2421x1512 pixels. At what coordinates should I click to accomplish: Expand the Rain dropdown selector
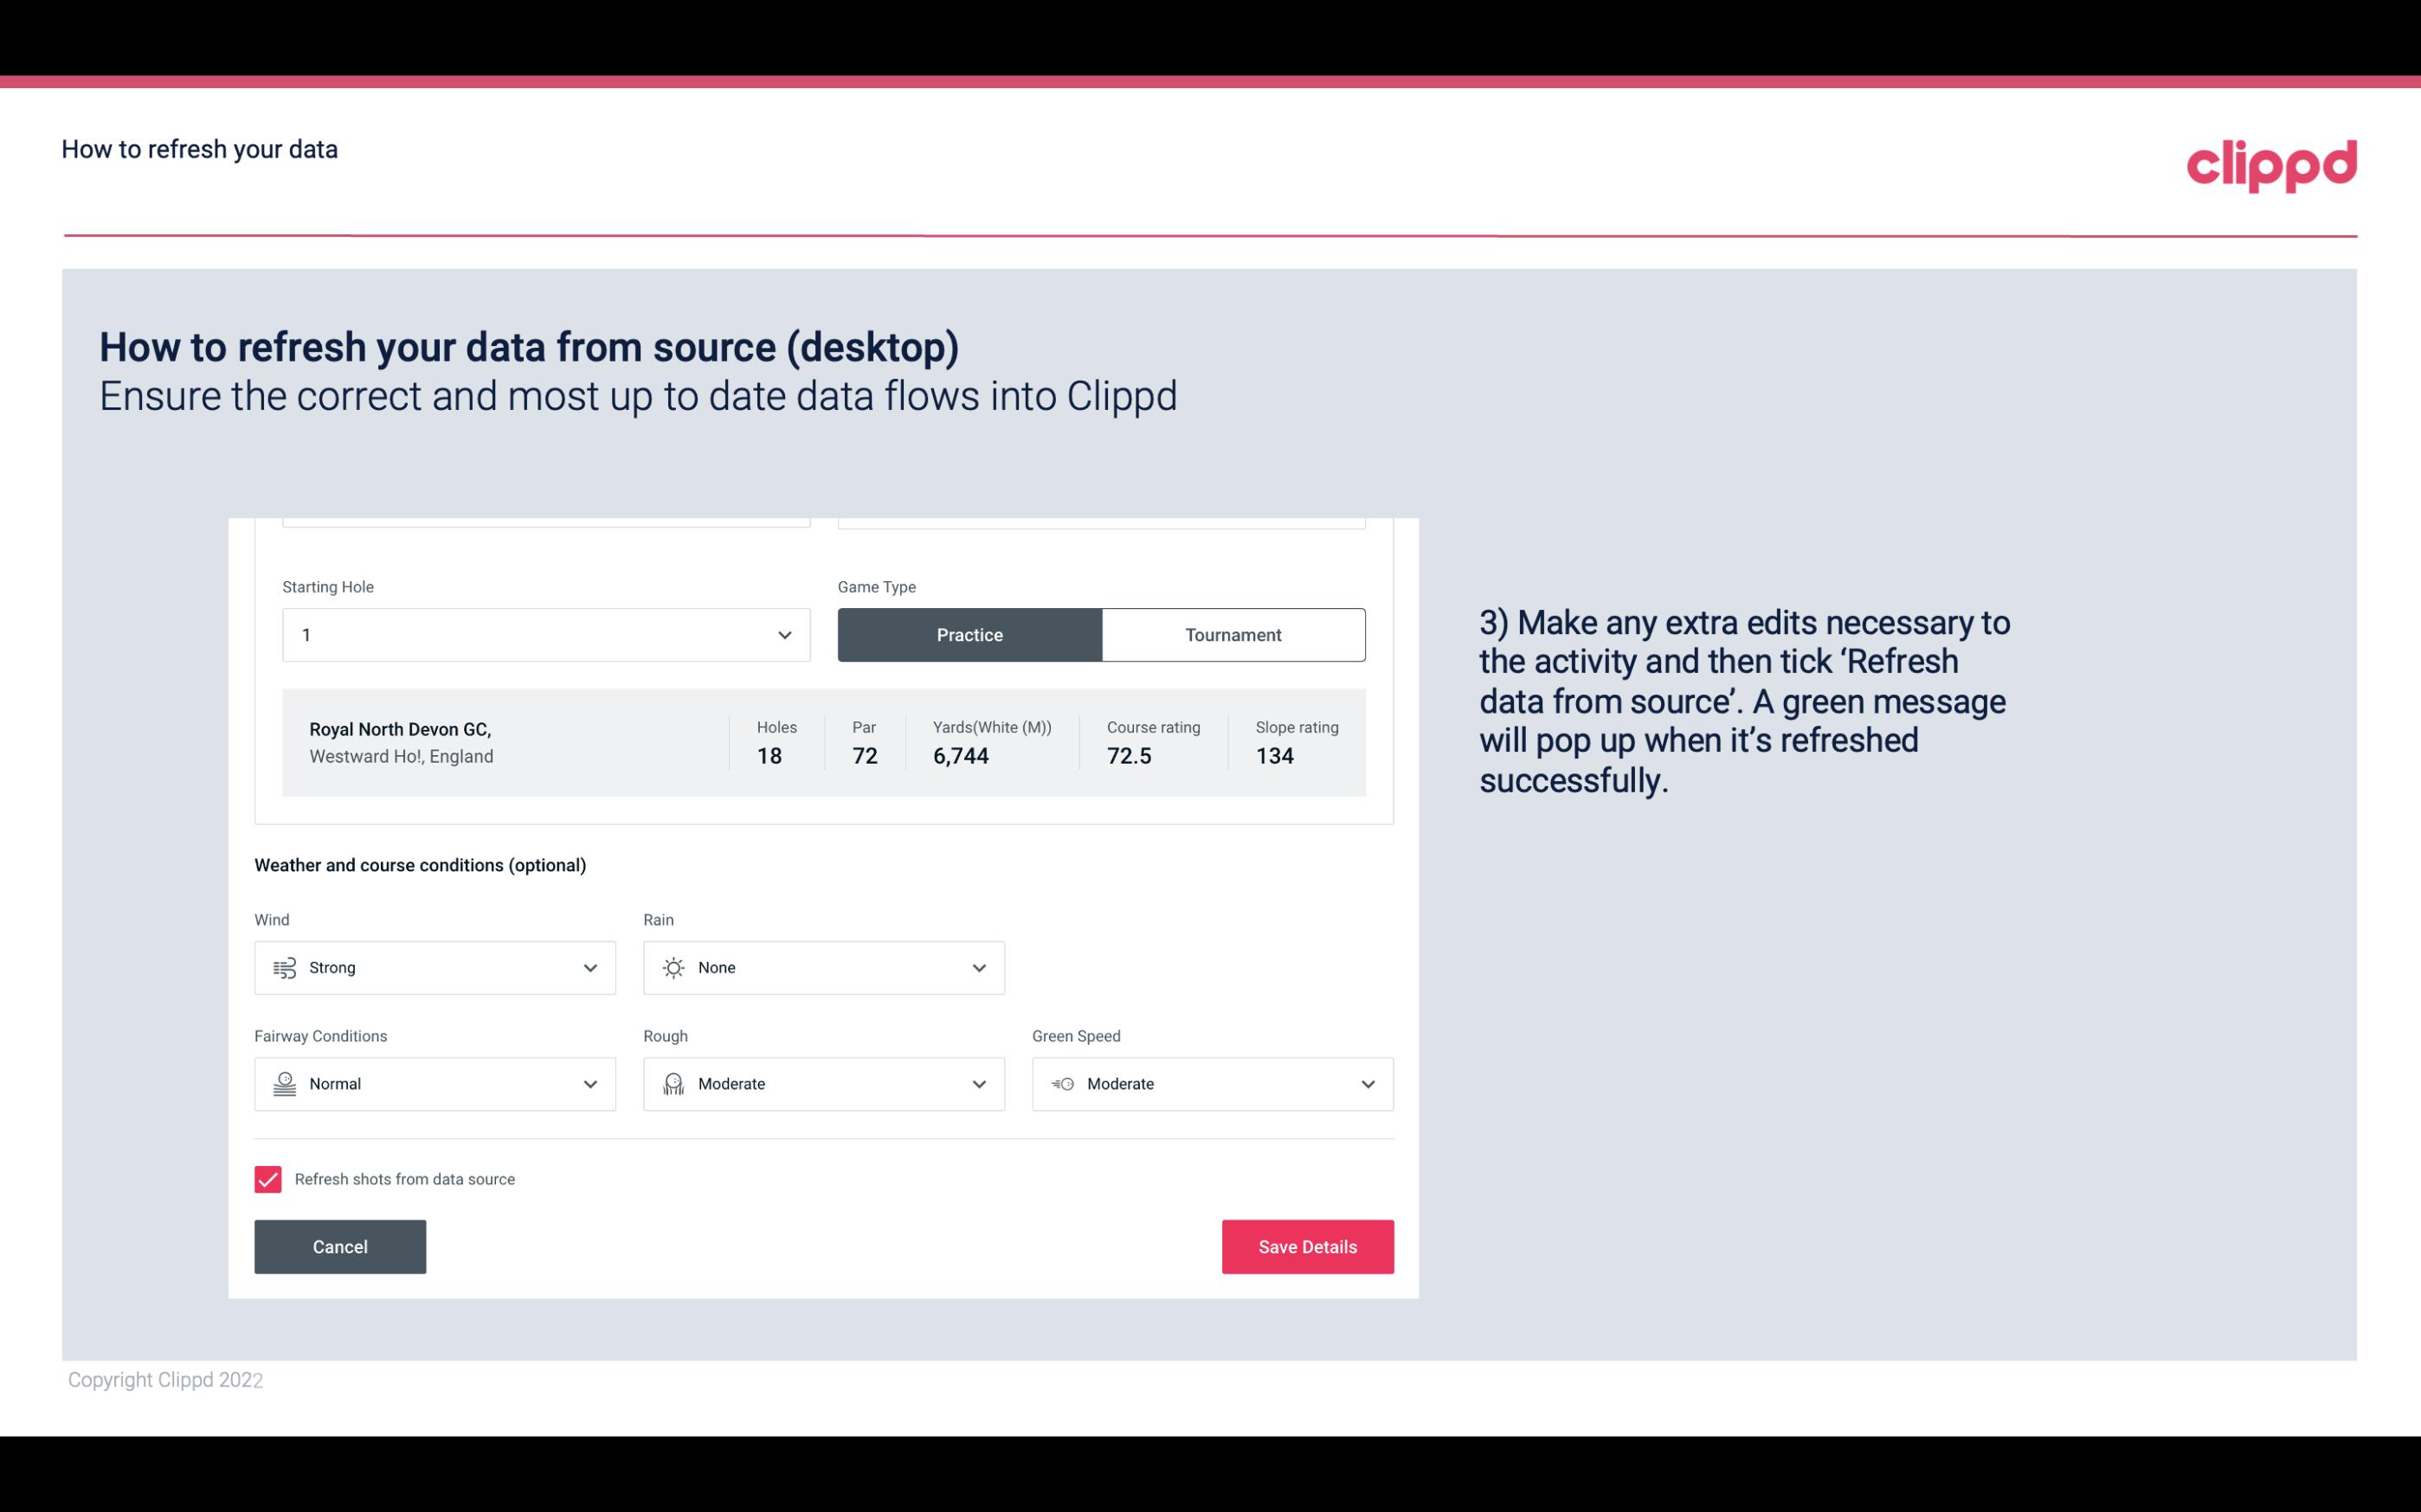coord(978,967)
